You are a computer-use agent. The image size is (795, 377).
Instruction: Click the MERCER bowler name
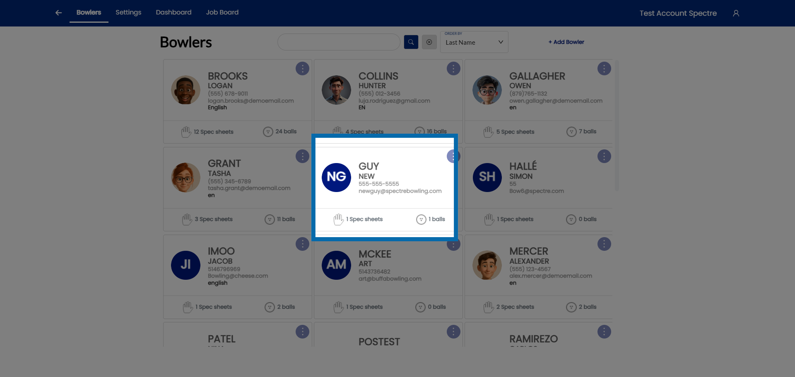tap(529, 251)
